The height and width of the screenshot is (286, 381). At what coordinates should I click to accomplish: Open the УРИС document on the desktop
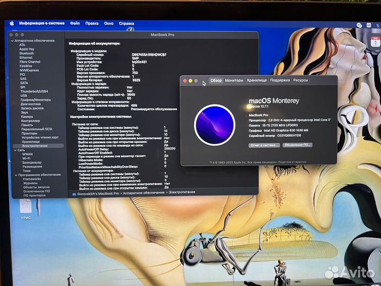point(26,209)
